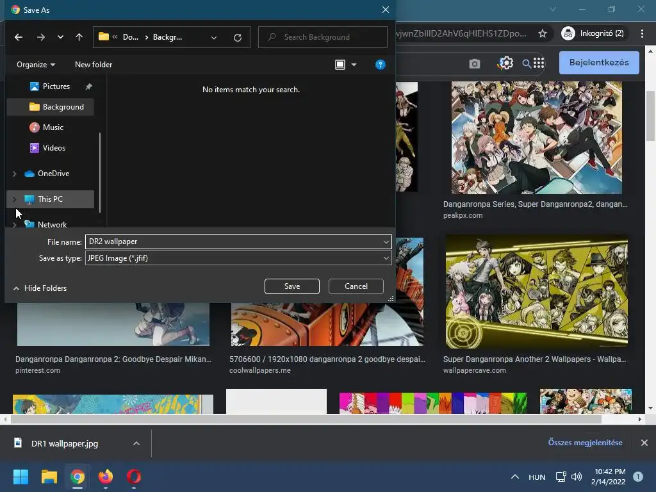Select Background folder in navigation pane

click(x=50, y=107)
